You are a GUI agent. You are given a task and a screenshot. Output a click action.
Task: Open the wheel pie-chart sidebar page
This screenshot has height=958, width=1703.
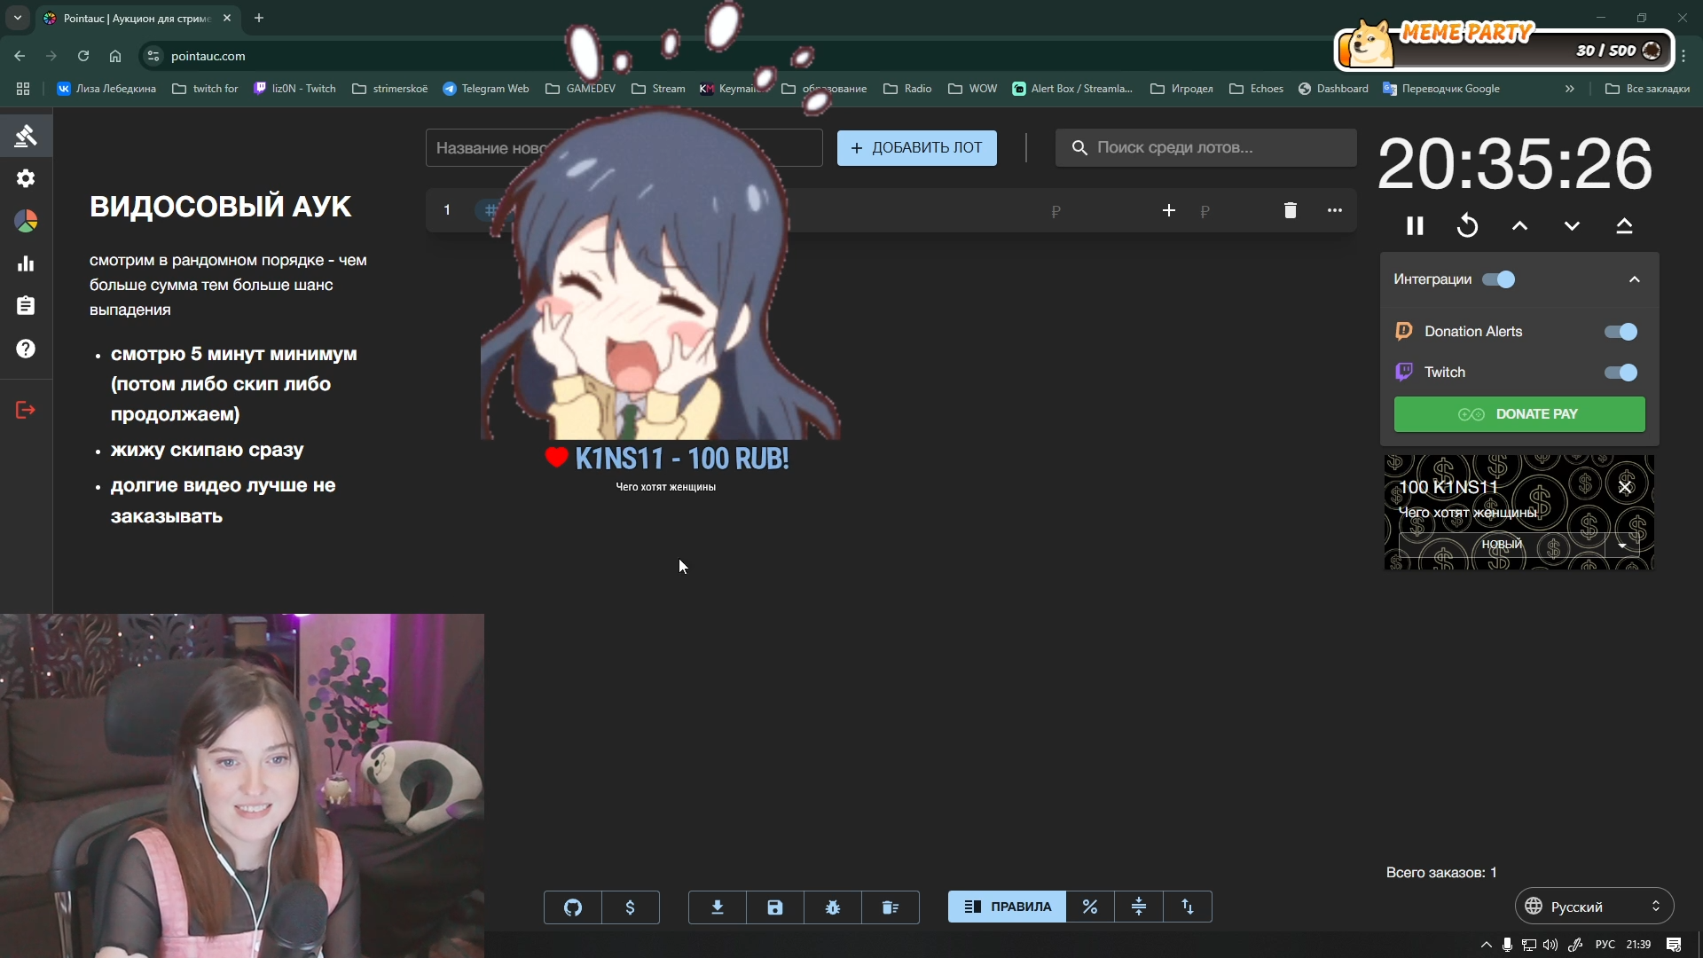tap(26, 221)
